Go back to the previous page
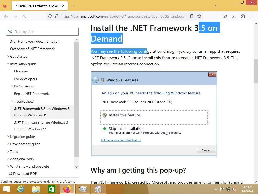 click(6, 16)
